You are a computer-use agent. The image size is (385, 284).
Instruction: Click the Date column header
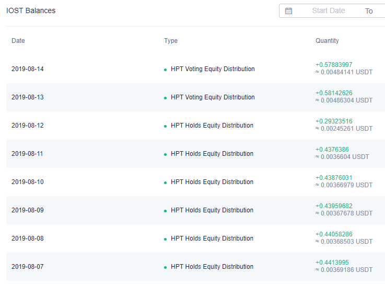point(18,41)
